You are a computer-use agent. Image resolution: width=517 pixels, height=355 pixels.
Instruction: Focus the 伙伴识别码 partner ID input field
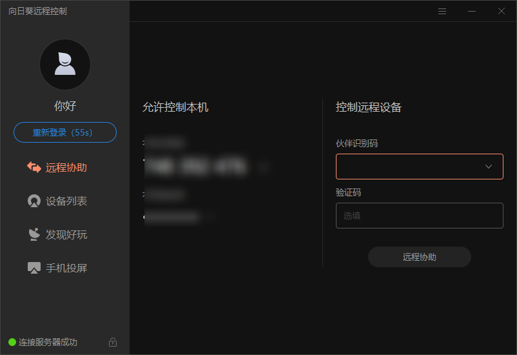pos(420,167)
